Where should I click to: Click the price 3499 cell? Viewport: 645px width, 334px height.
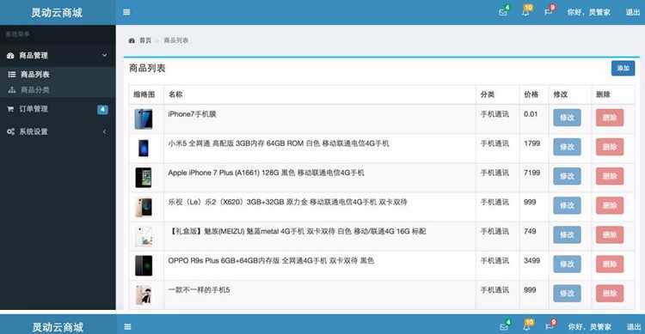[531, 260]
